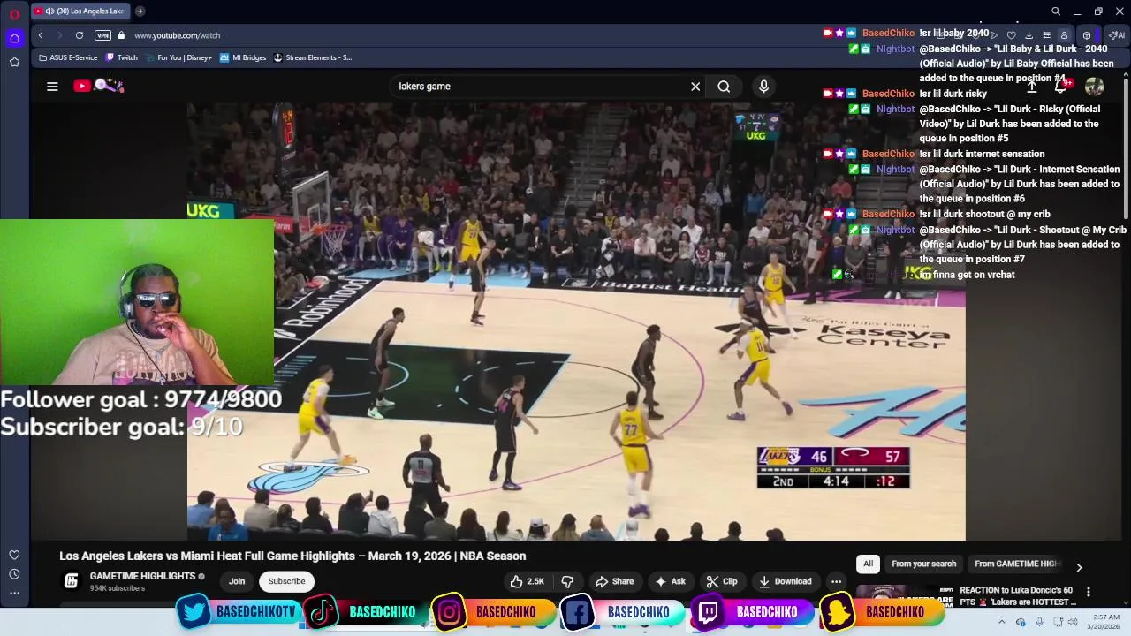
Task: Reload the page with the refresh icon
Action: pos(80,35)
